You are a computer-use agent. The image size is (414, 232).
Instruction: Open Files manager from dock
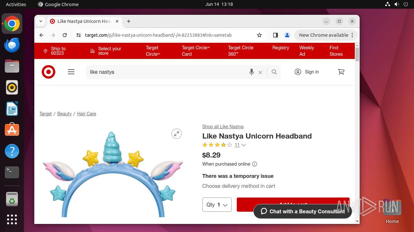[x=12, y=66]
